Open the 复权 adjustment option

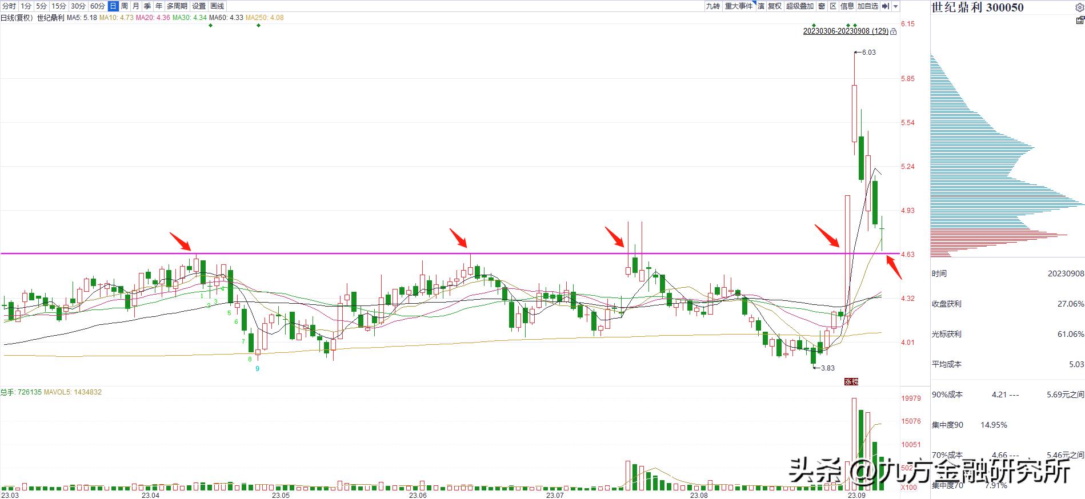point(774,6)
